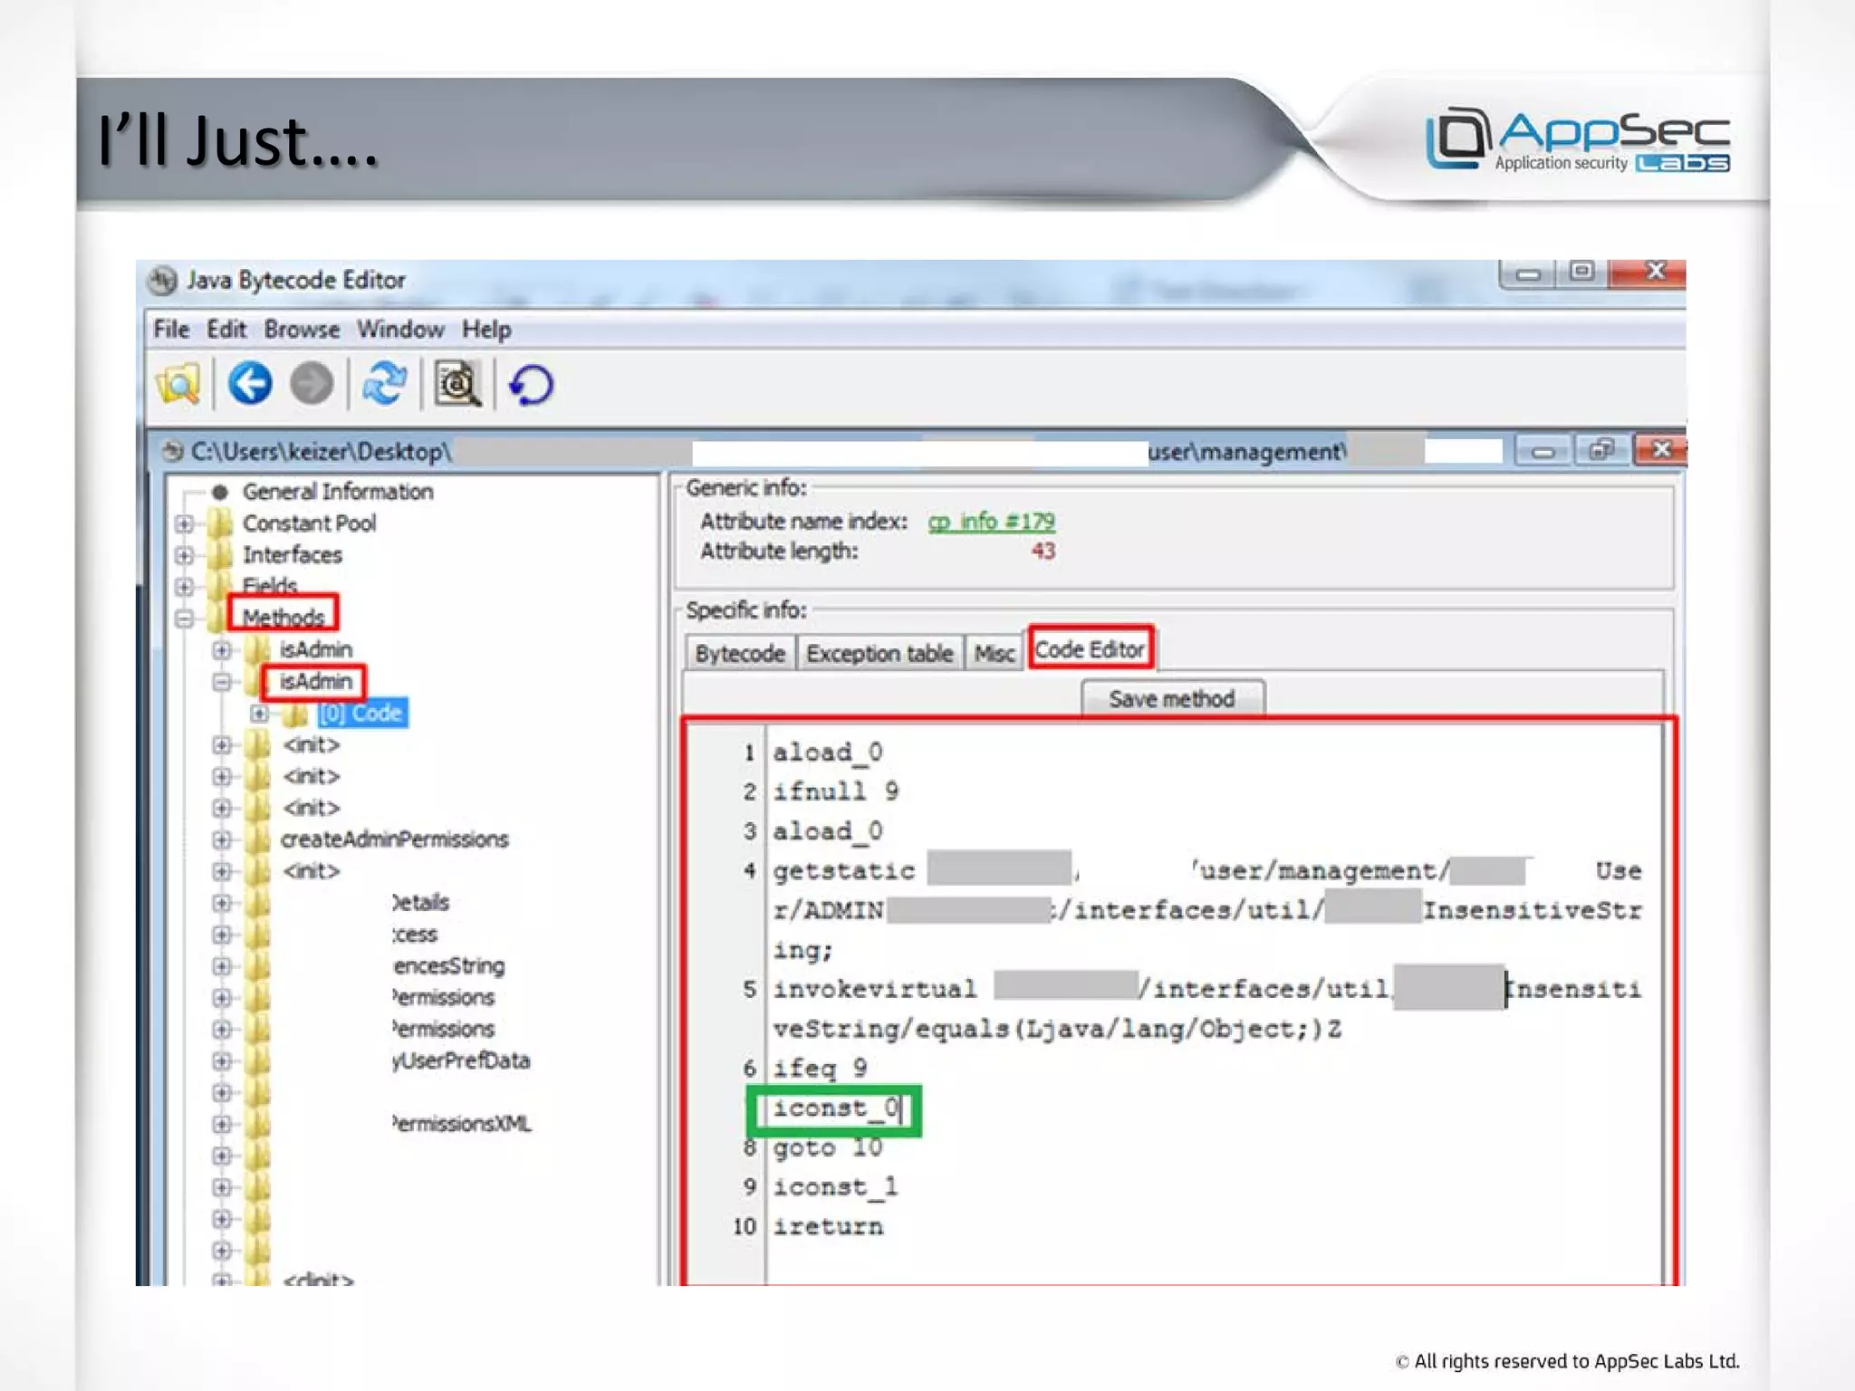Switch to the Exception table tab
This screenshot has height=1391, width=1855.
point(879,653)
